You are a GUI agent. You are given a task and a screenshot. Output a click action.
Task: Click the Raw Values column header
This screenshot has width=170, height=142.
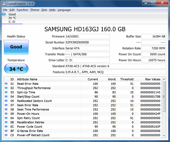tap(148, 79)
